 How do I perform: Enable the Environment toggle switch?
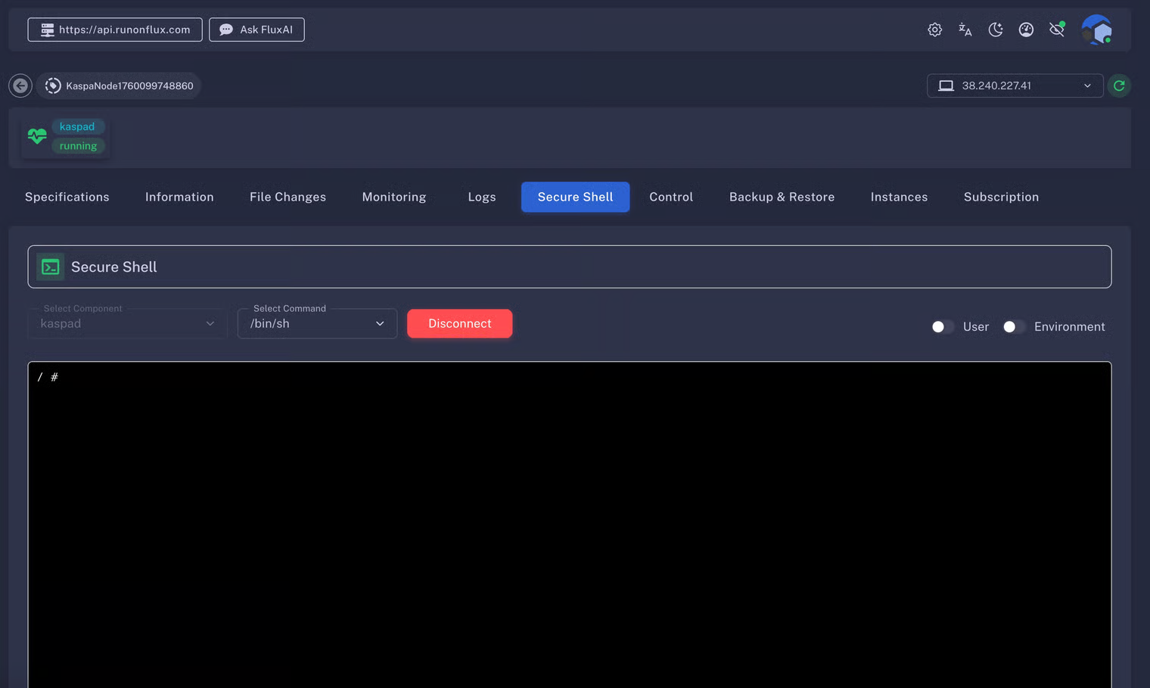pos(1013,327)
